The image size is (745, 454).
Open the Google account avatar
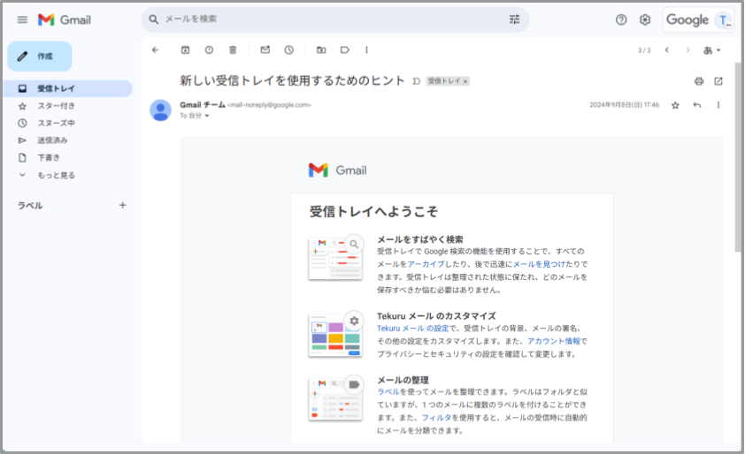[724, 20]
